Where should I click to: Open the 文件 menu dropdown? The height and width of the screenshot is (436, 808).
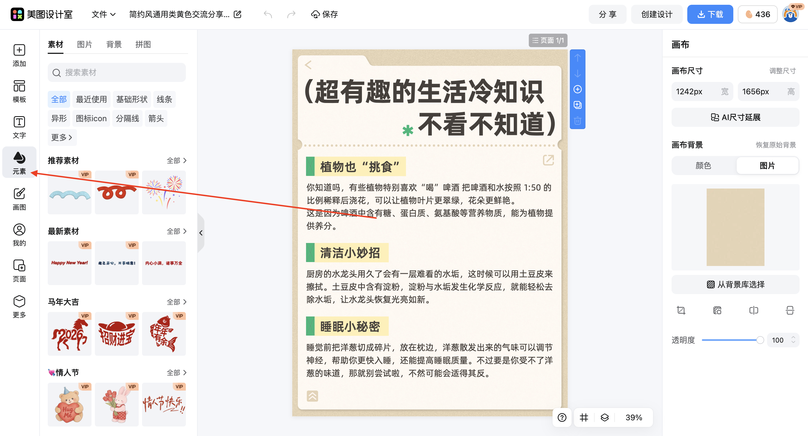[103, 14]
